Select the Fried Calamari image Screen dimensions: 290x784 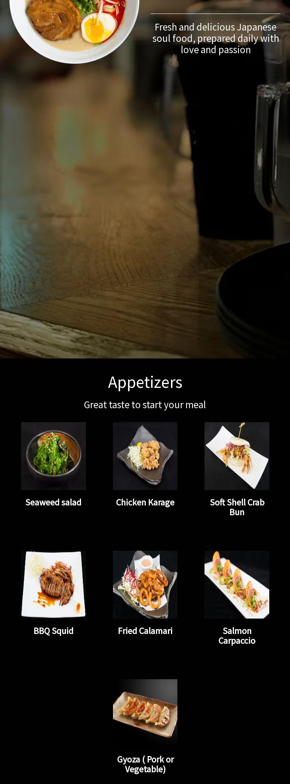(145, 584)
